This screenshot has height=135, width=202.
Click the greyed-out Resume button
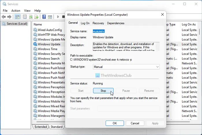click(x=149, y=91)
